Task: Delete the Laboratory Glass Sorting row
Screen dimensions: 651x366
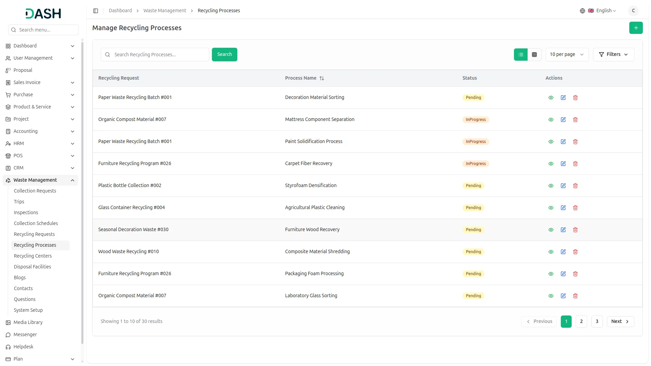Action: pos(575,296)
